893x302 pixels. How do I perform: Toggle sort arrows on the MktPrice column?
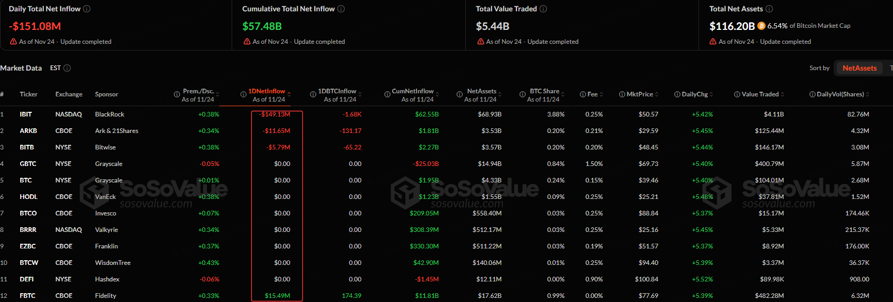657,94
